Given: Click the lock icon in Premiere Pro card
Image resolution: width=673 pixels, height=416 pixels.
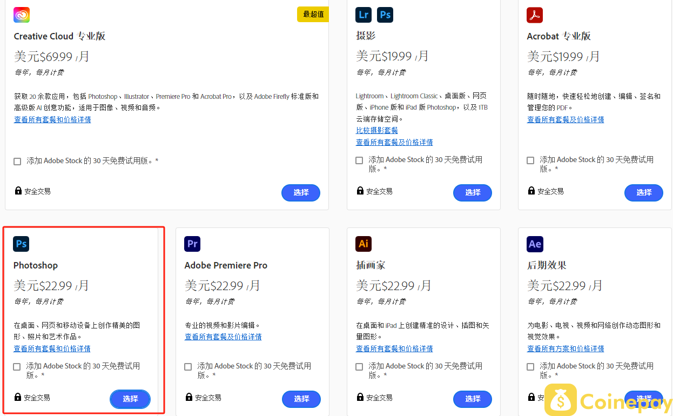Looking at the screenshot, I should [189, 397].
